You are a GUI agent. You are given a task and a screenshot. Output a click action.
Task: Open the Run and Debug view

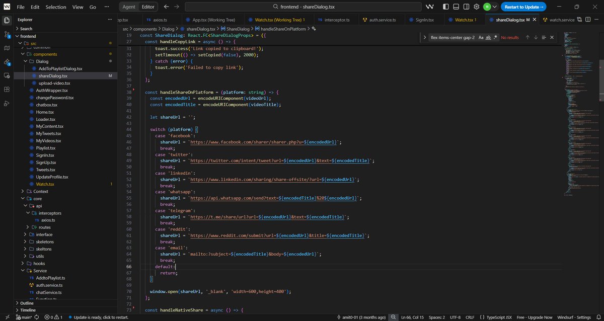[x=7, y=103]
